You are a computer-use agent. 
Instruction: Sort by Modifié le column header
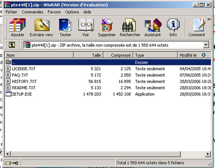click(194, 55)
